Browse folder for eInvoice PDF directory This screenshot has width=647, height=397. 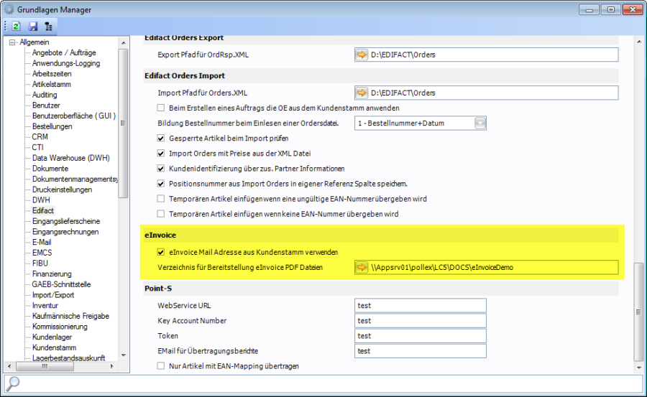362,267
